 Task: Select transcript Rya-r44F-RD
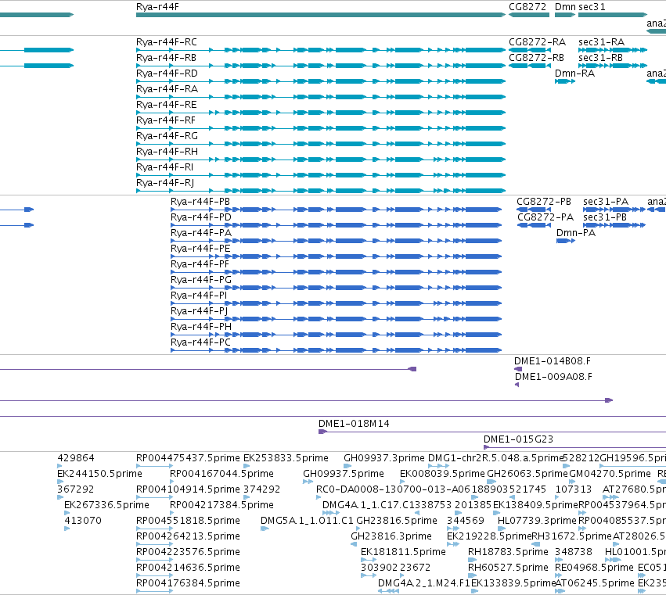(167, 73)
